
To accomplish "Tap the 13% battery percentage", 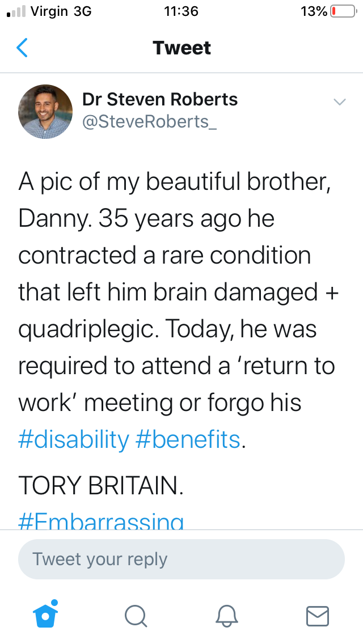I will pyautogui.click(x=314, y=11).
